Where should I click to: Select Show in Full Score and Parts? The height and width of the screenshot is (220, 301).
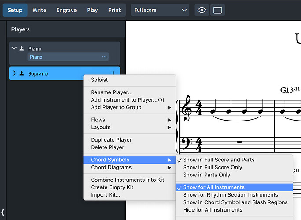click(219, 160)
